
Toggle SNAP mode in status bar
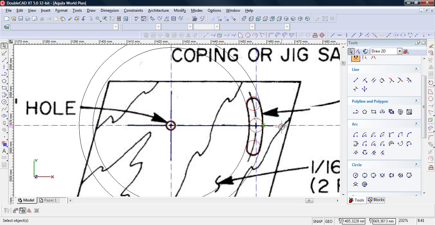(x=317, y=221)
